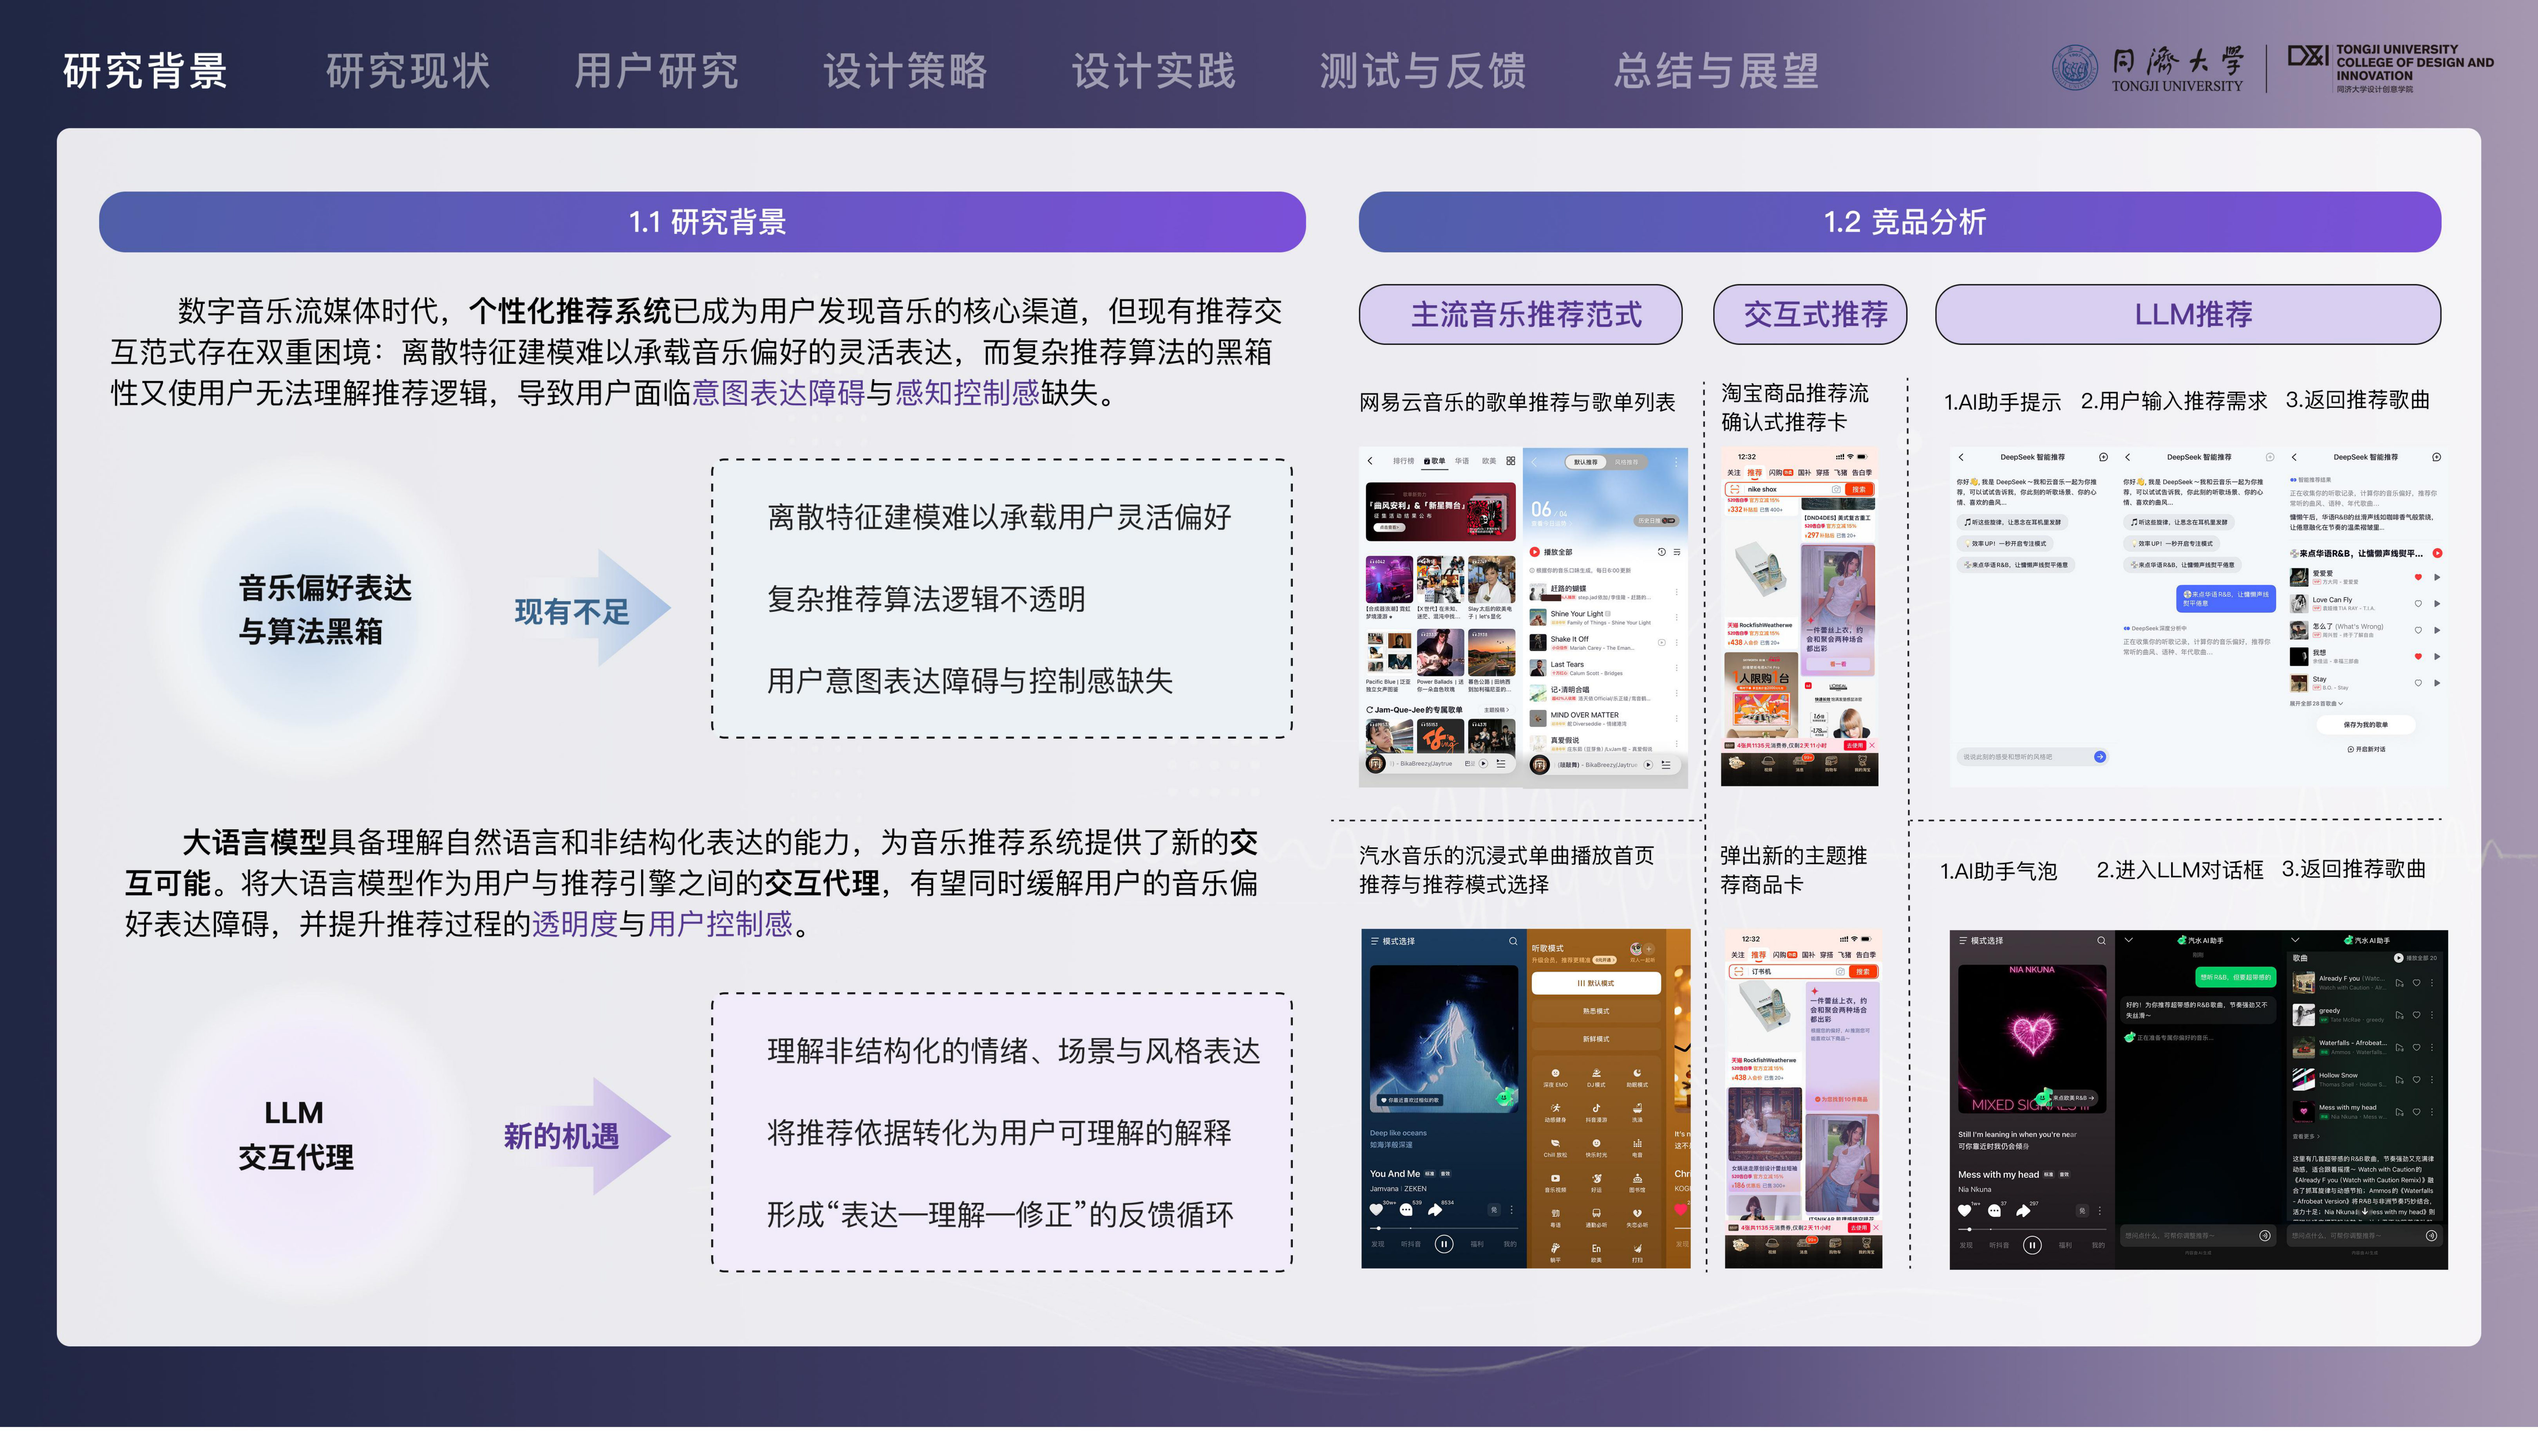Collapse the 汽水AI助手 song list via chevron
The image size is (2538, 1456).
(x=2295, y=940)
